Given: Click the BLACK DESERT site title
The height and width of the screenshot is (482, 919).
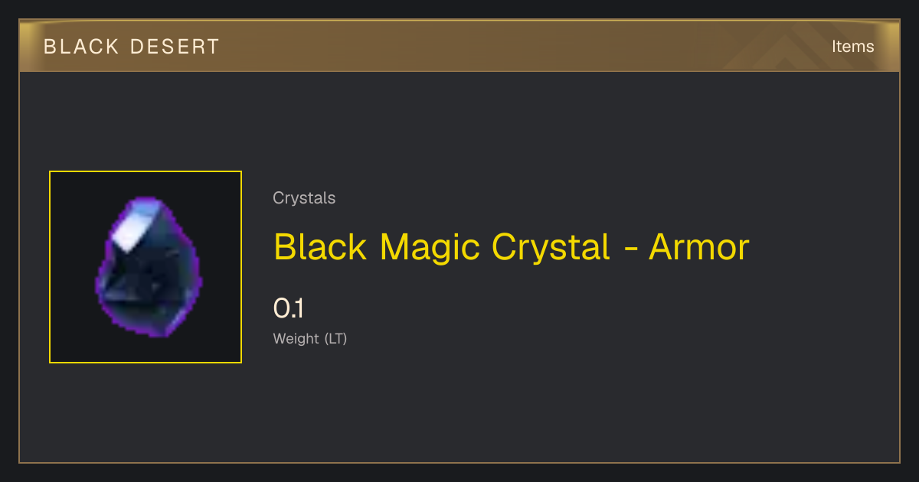Looking at the screenshot, I should [x=132, y=47].
